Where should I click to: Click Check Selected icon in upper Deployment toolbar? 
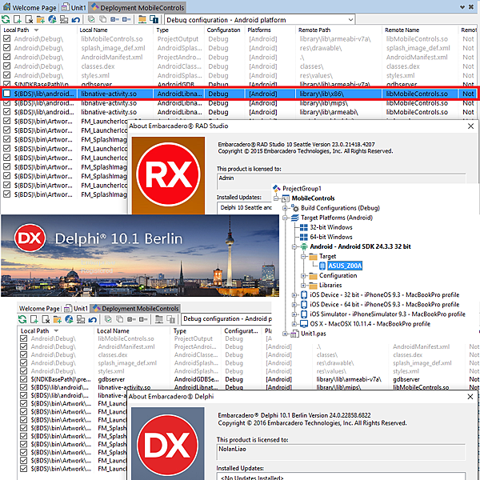[91, 19]
